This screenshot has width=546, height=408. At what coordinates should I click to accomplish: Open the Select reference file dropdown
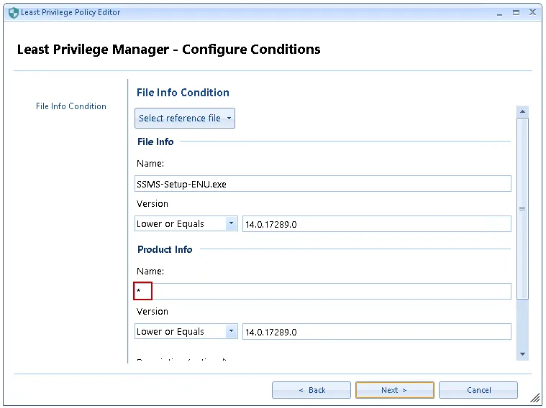(185, 119)
